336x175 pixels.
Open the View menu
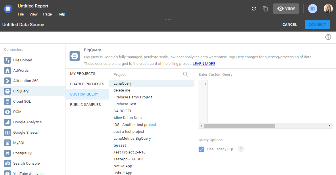pos(33,14)
